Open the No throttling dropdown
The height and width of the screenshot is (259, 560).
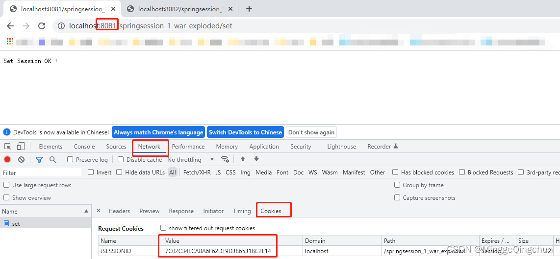(x=191, y=160)
